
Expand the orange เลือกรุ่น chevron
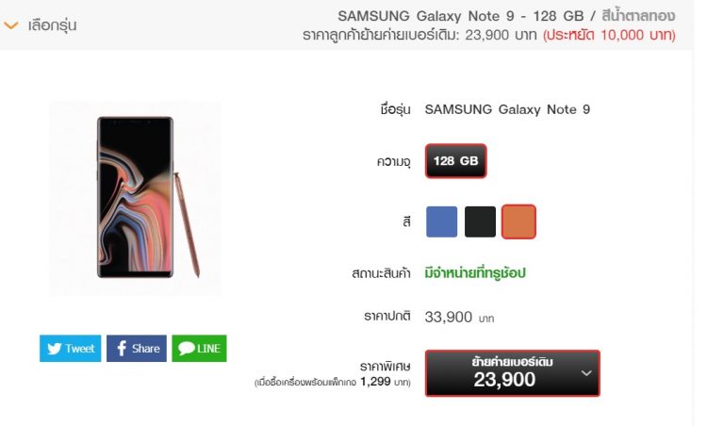click(x=10, y=25)
